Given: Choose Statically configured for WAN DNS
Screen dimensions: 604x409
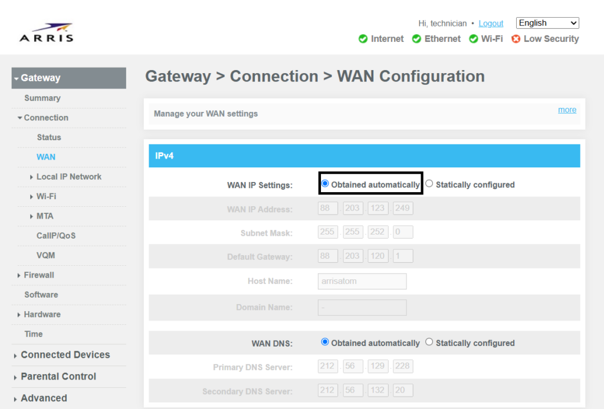Looking at the screenshot, I should 429,342.
